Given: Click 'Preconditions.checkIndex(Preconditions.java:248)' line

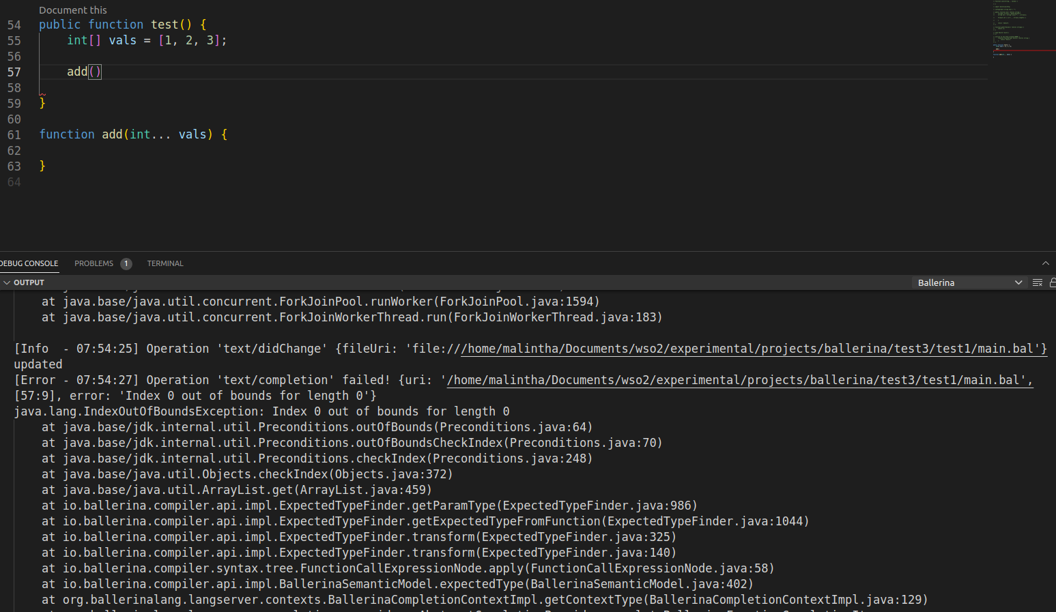Looking at the screenshot, I should (x=317, y=458).
